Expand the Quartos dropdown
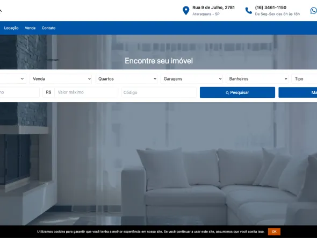This screenshot has height=238, width=317. [x=126, y=78]
